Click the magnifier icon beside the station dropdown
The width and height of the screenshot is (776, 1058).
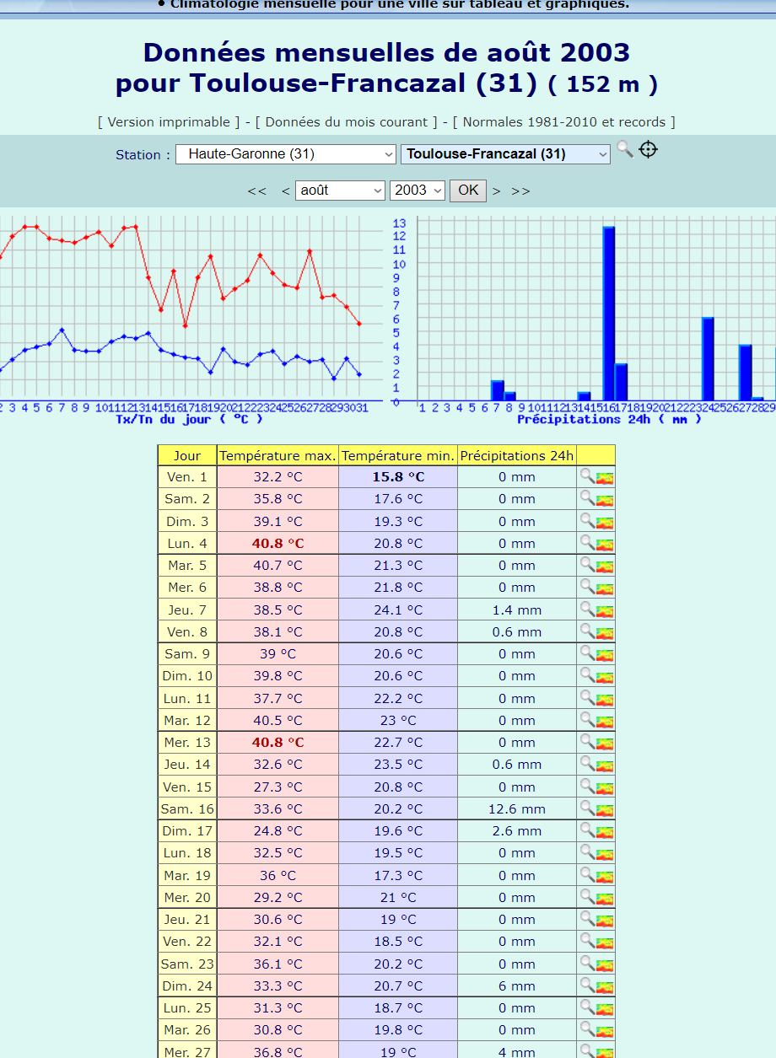click(624, 149)
